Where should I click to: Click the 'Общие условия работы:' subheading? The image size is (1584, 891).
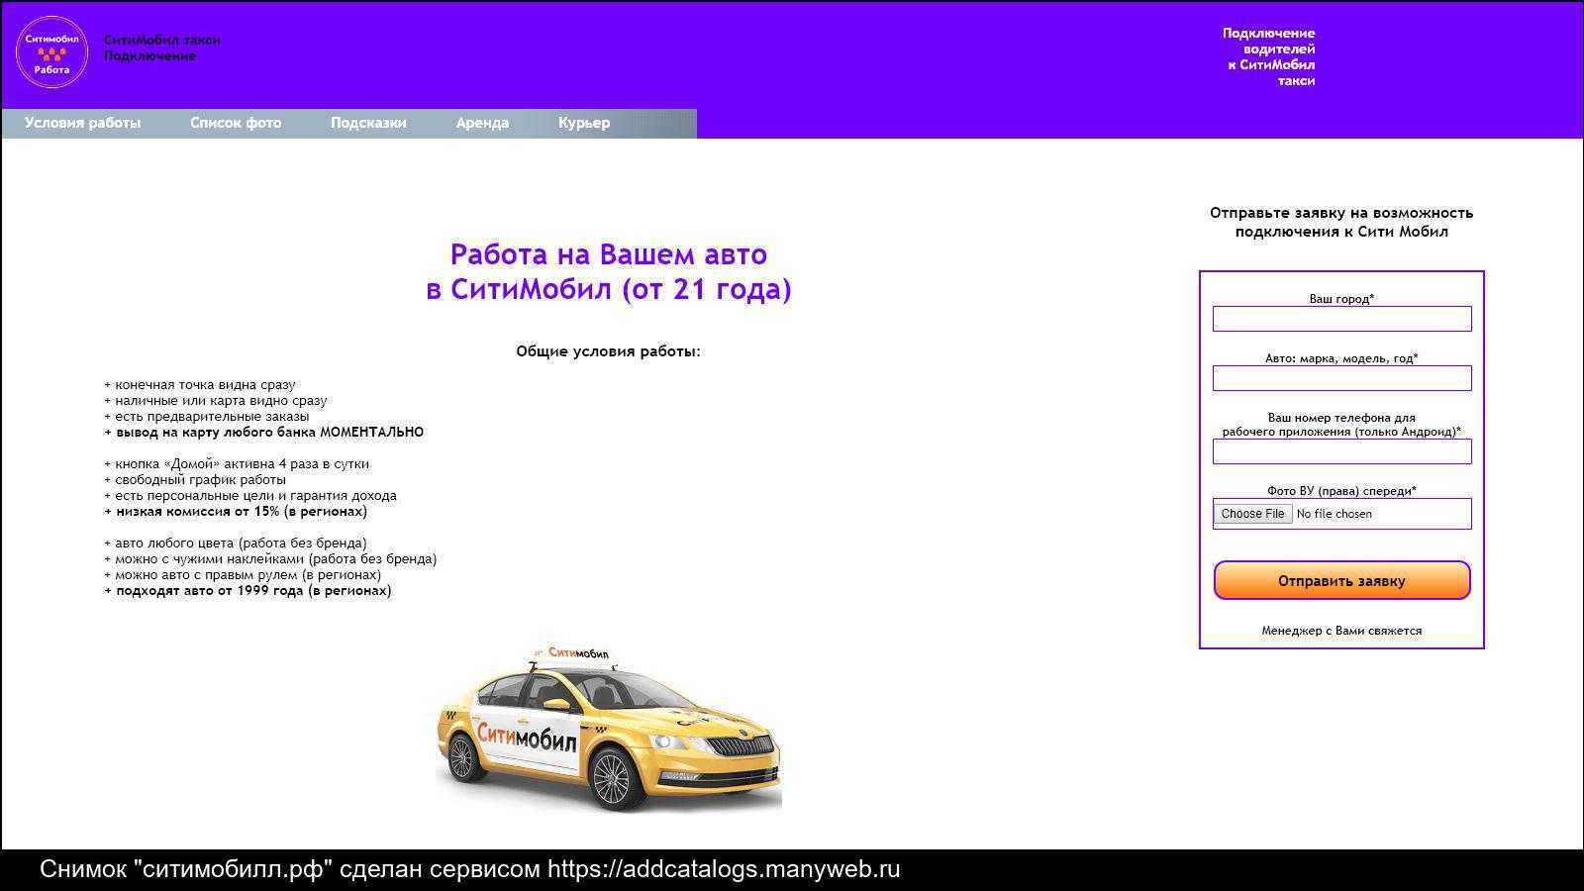(x=608, y=351)
